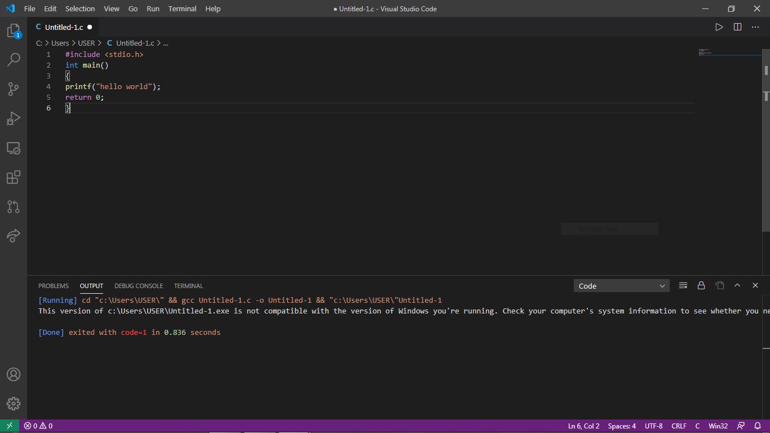Viewport: 770px width, 433px height.
Task: Show errors and warnings count in status bar
Action: 38,426
